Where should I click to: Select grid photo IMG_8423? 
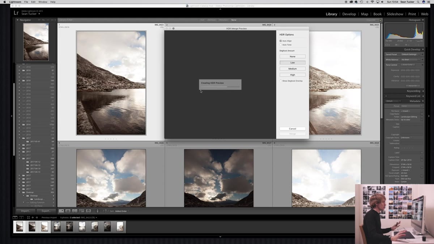tap(111, 83)
